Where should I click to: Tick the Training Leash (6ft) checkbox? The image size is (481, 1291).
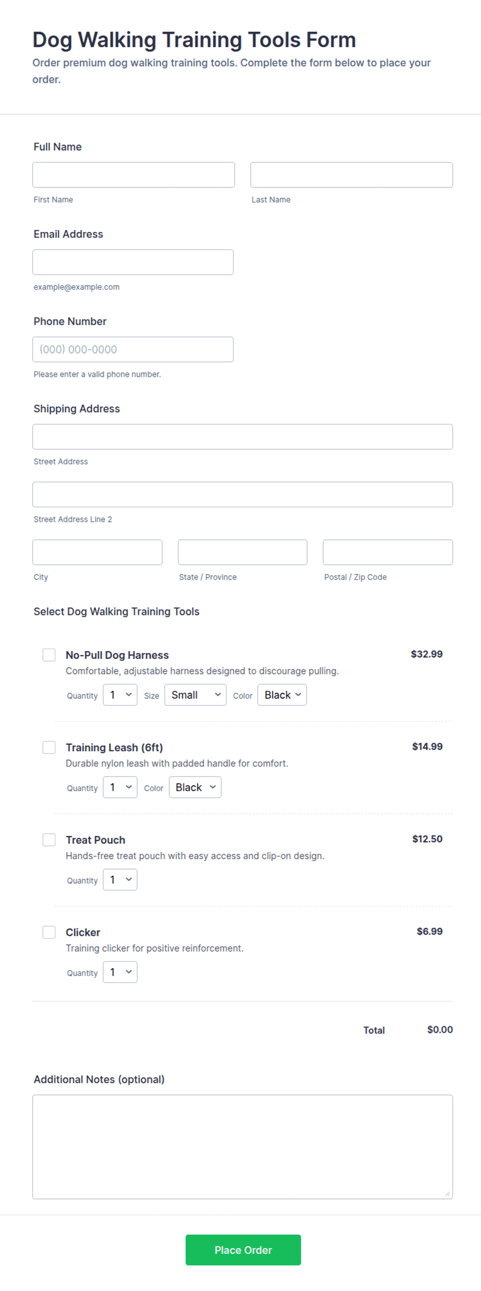[x=49, y=747]
